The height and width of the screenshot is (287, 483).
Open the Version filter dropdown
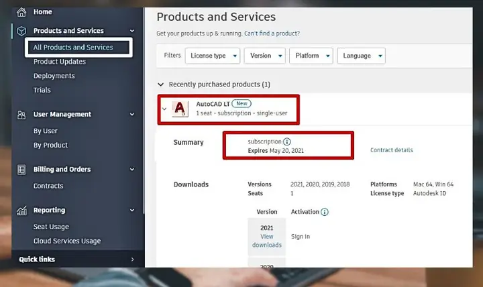(x=265, y=56)
